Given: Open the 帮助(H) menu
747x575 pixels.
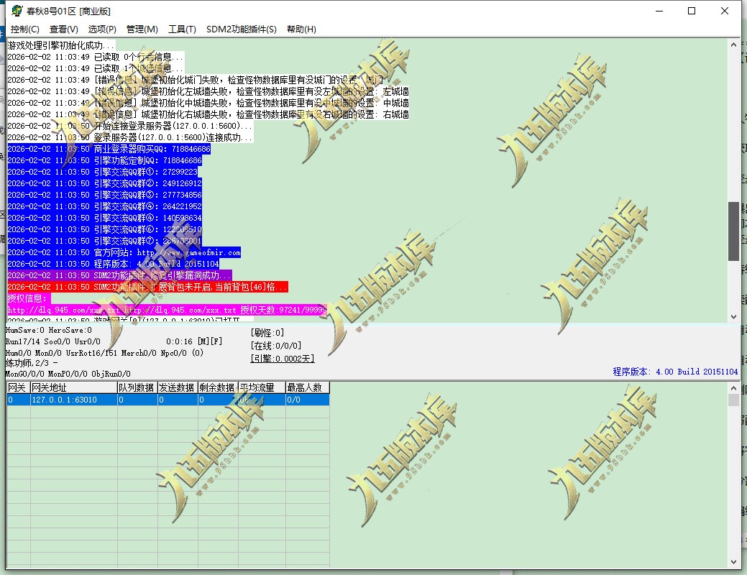Looking at the screenshot, I should click(301, 29).
